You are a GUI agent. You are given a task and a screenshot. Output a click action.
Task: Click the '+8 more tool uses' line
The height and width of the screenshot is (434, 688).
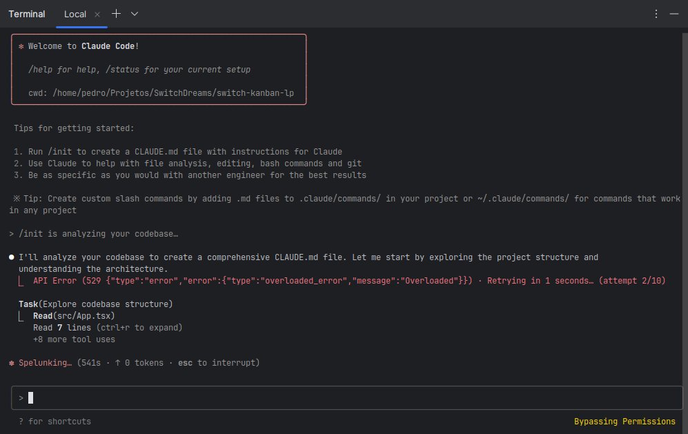(x=74, y=339)
